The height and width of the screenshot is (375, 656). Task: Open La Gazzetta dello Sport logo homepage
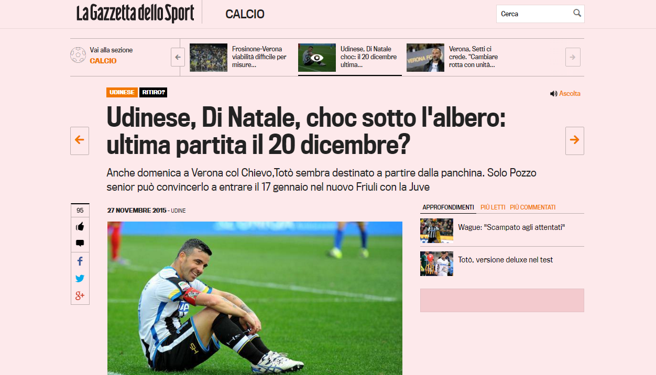(135, 14)
